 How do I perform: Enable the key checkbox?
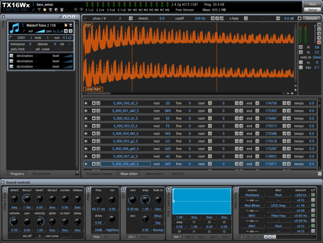(x=301, y=67)
